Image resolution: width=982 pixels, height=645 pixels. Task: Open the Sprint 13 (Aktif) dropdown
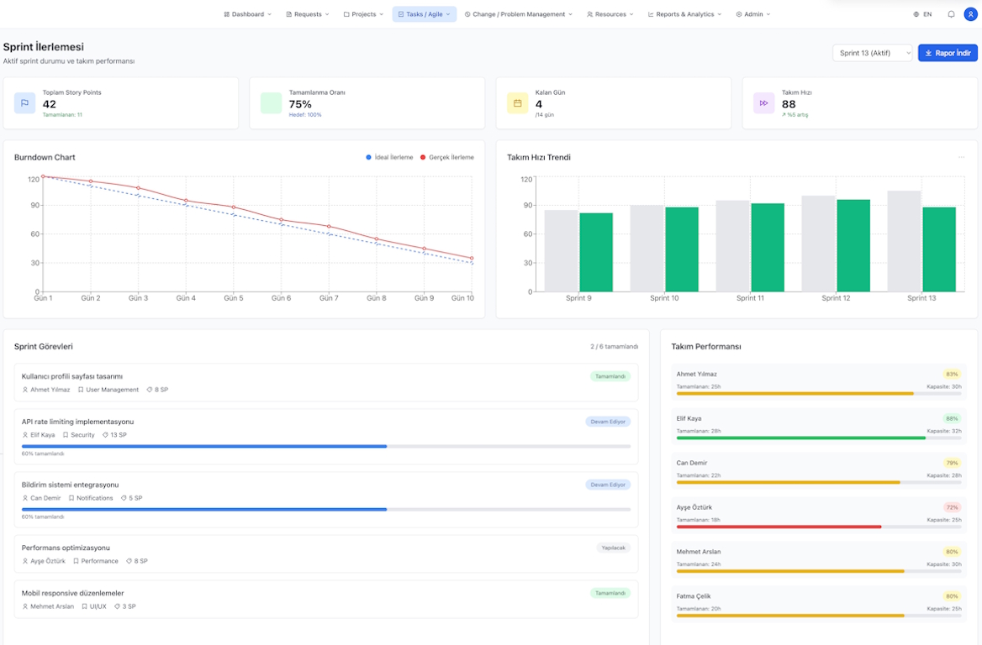(x=872, y=53)
